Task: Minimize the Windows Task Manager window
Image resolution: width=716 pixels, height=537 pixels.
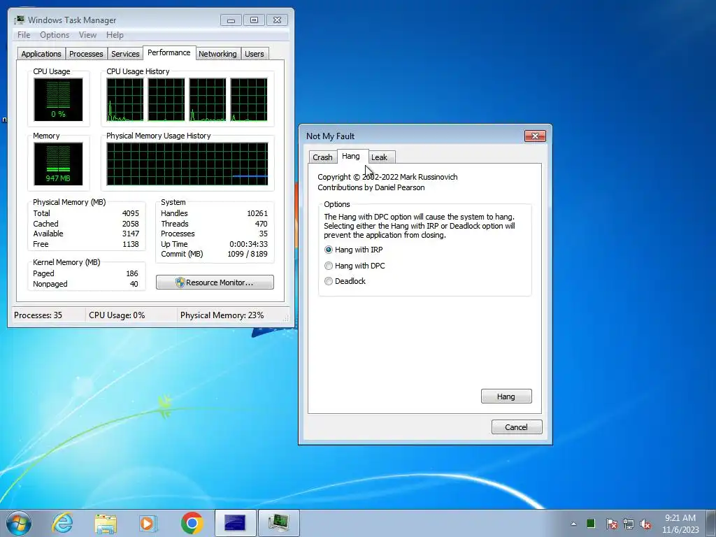Action: click(x=231, y=20)
